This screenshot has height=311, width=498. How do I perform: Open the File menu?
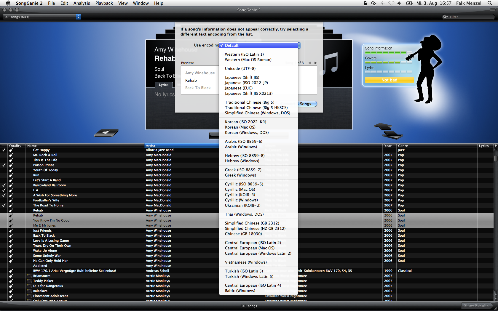[x=52, y=3]
